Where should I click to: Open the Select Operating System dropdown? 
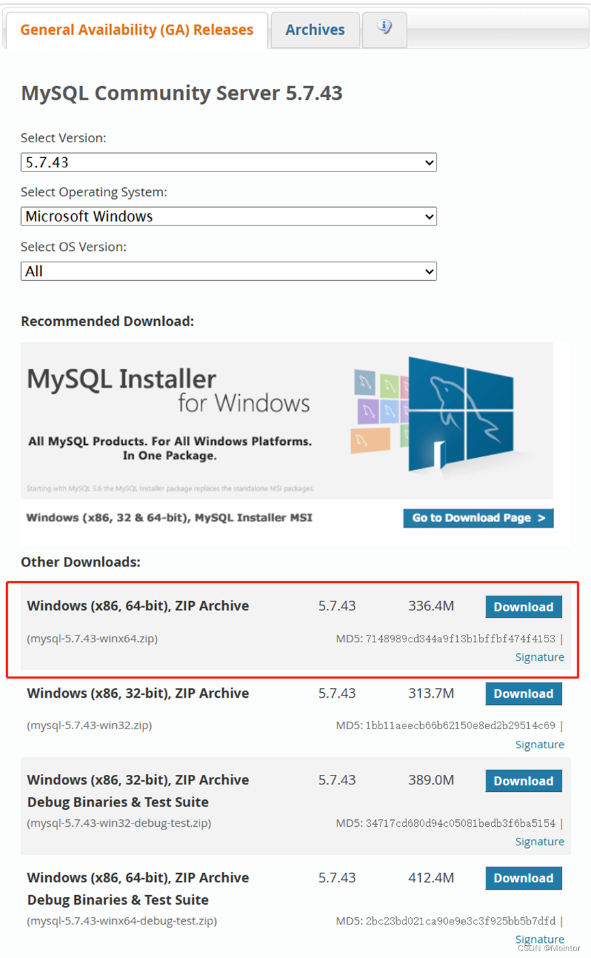coord(228,217)
